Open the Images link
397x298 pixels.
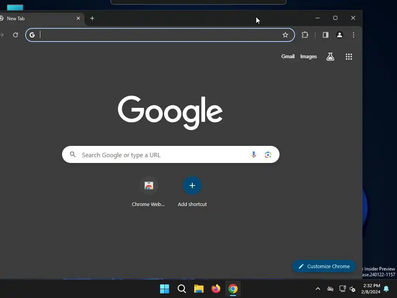(308, 57)
